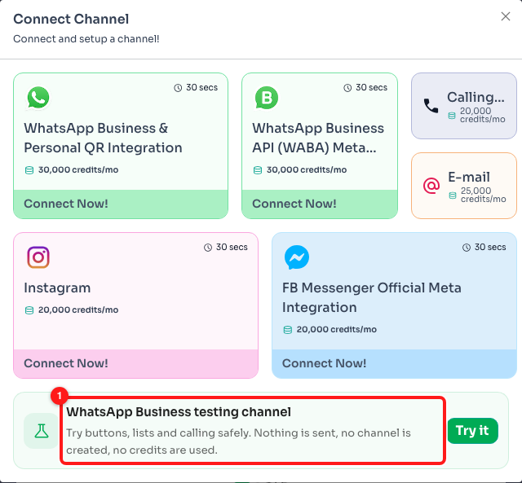
Task: Click '30,000 credits/mo' on WhatsApp QR card
Action: point(78,170)
